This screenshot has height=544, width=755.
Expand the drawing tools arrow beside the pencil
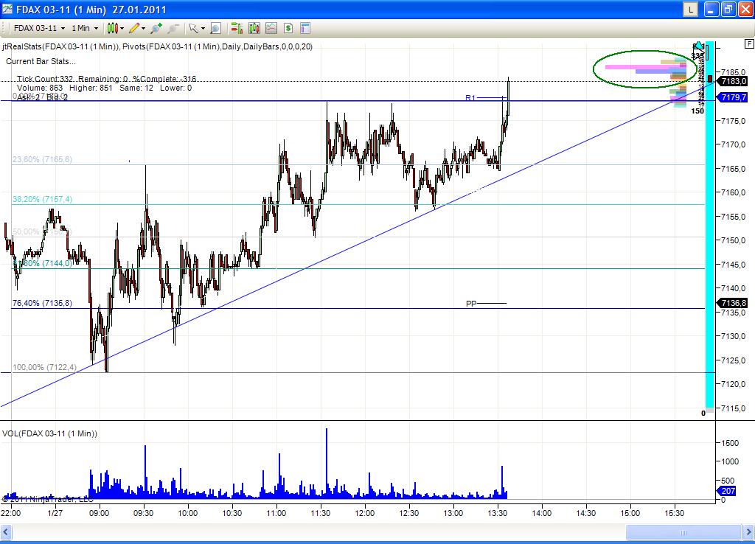[x=143, y=28]
